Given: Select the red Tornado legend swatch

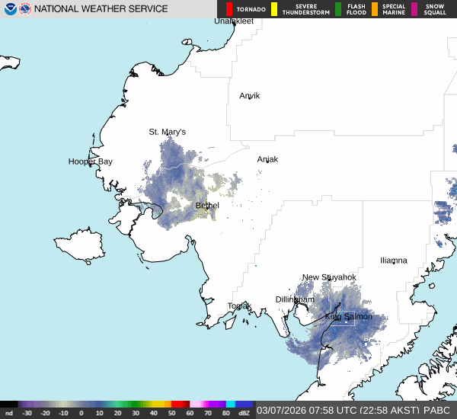Looking at the screenshot, I should [x=230, y=9].
